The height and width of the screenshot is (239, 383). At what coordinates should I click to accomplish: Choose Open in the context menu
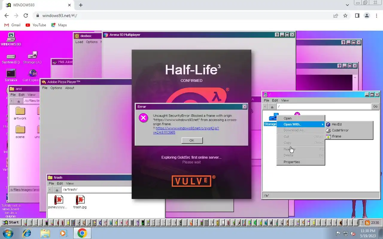coord(301,118)
